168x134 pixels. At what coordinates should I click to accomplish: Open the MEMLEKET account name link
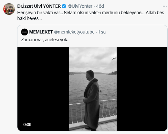click(x=41, y=32)
